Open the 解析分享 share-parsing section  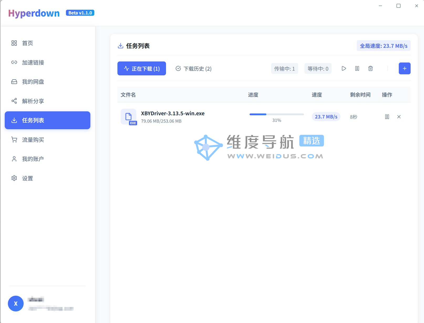33,101
